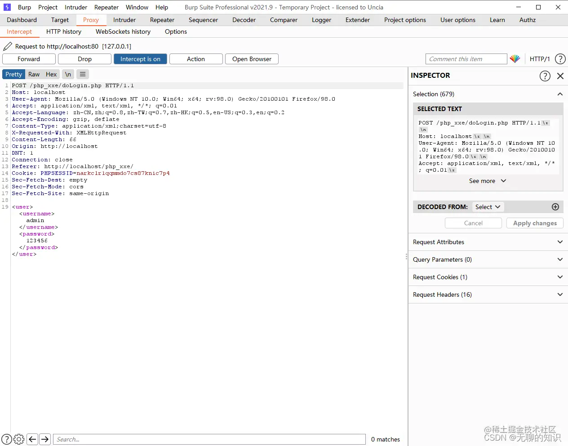Screen dimensions: 568x446
Task: Drop the intercepted request
Action: [84, 59]
